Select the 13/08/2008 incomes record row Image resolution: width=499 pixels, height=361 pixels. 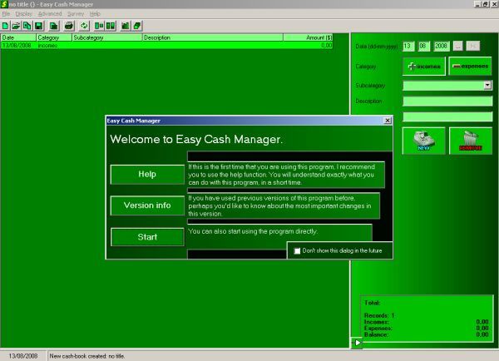point(167,45)
